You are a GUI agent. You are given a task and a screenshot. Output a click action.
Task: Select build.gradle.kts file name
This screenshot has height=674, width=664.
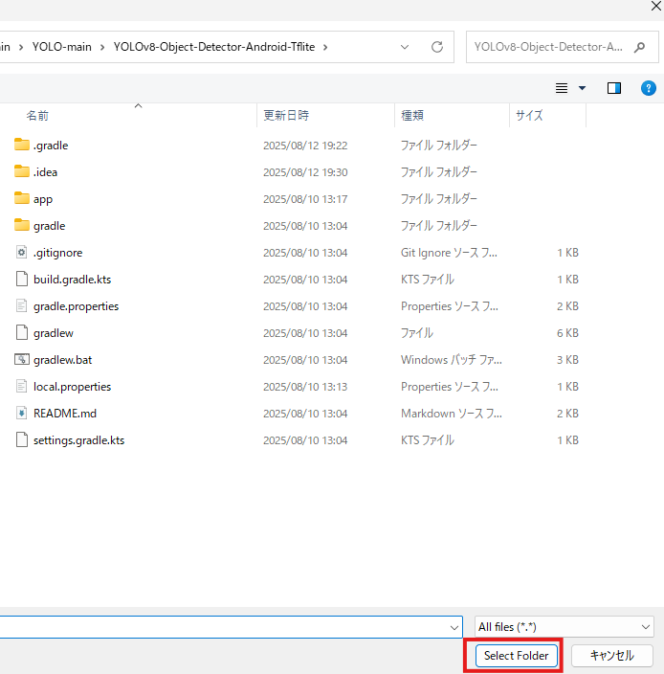point(72,280)
